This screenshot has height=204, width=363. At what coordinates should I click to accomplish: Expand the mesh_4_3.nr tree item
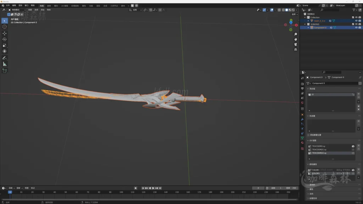click(308, 21)
